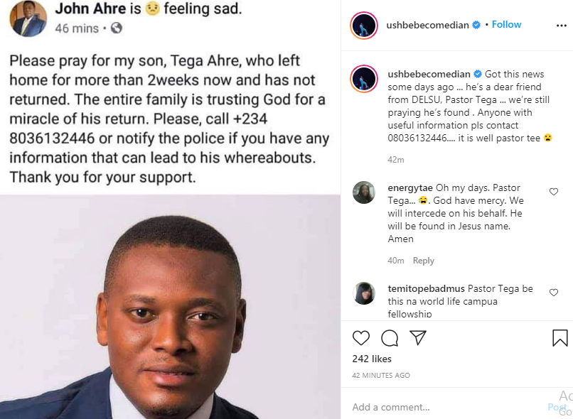Reply to energytae's comment

(424, 261)
